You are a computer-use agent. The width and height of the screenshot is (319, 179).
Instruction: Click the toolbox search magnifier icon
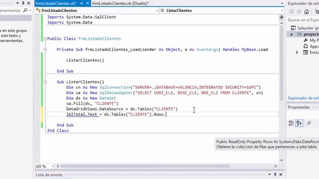(25, 10)
